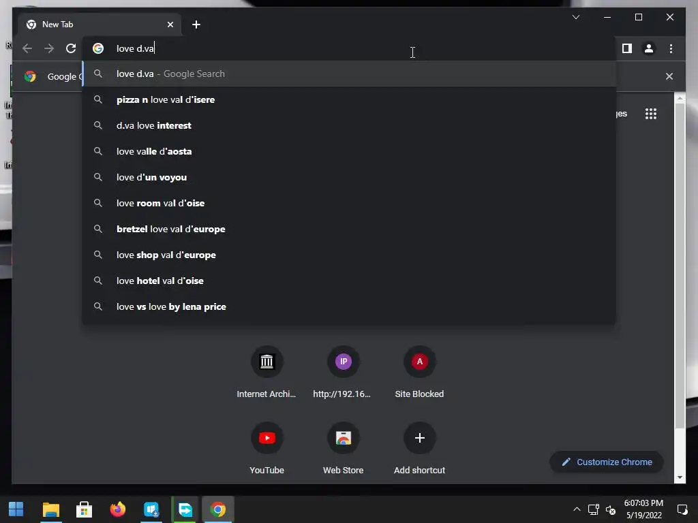The height and width of the screenshot is (523, 698).
Task: Select the New Tab tab
Action: click(x=100, y=25)
